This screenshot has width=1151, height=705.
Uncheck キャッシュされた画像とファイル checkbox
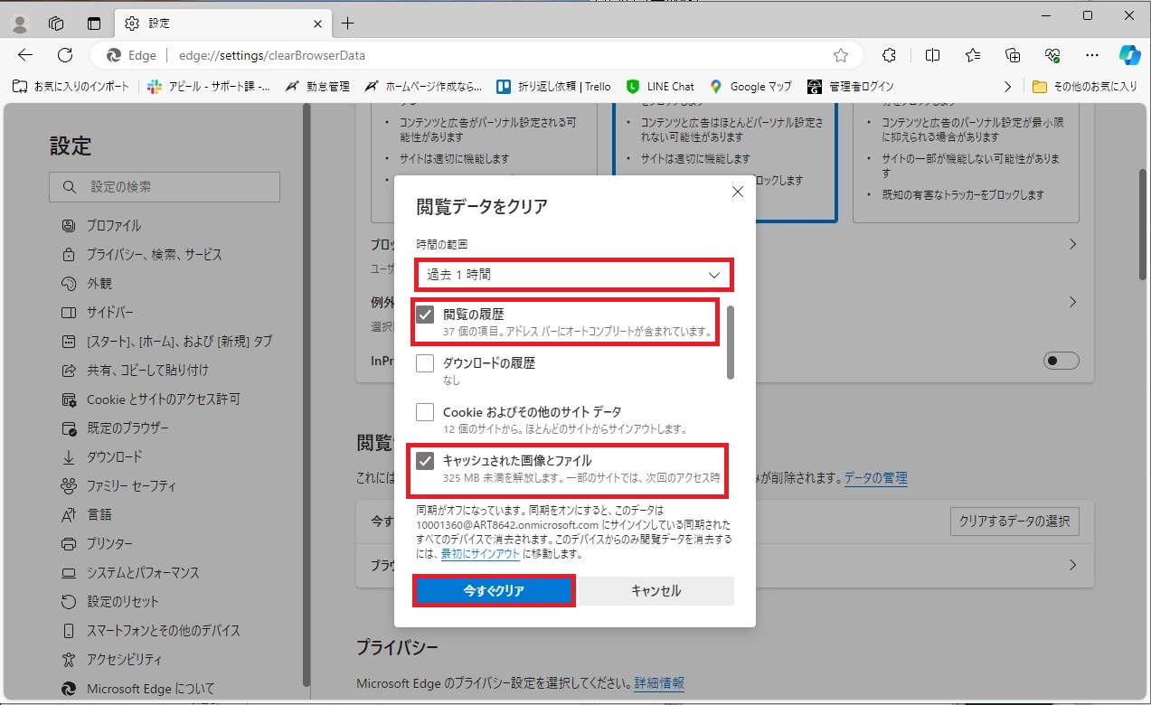click(x=425, y=461)
